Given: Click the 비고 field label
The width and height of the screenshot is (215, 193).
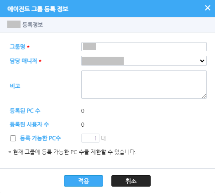Looking at the screenshot, I should [15, 86].
